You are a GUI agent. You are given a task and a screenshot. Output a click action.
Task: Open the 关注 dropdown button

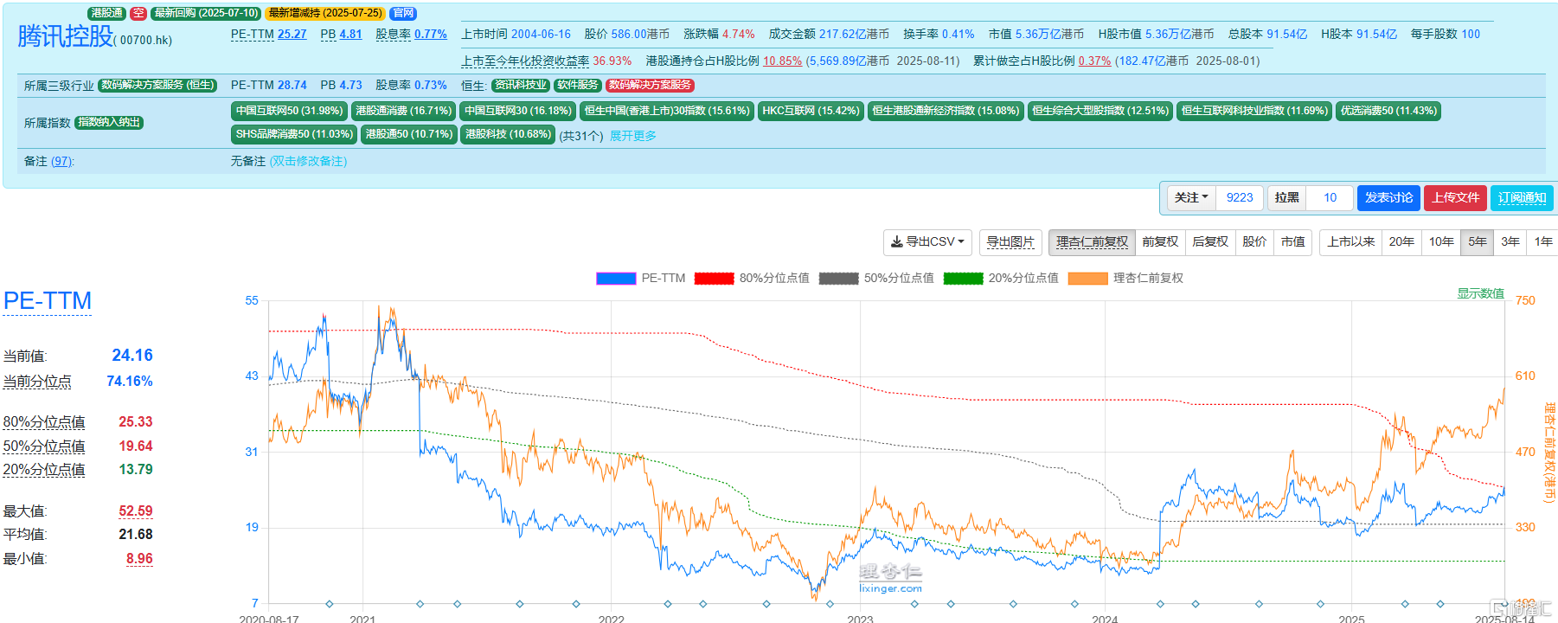pyautogui.click(x=1191, y=197)
